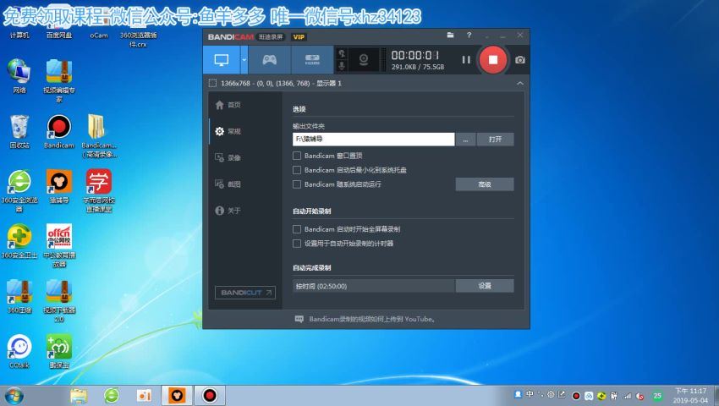Open the YouTube upload tip link
Image resolution: width=719 pixels, height=406 pixels.
[372, 319]
